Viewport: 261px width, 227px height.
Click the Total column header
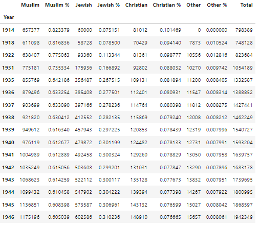pyautogui.click(x=247, y=5)
